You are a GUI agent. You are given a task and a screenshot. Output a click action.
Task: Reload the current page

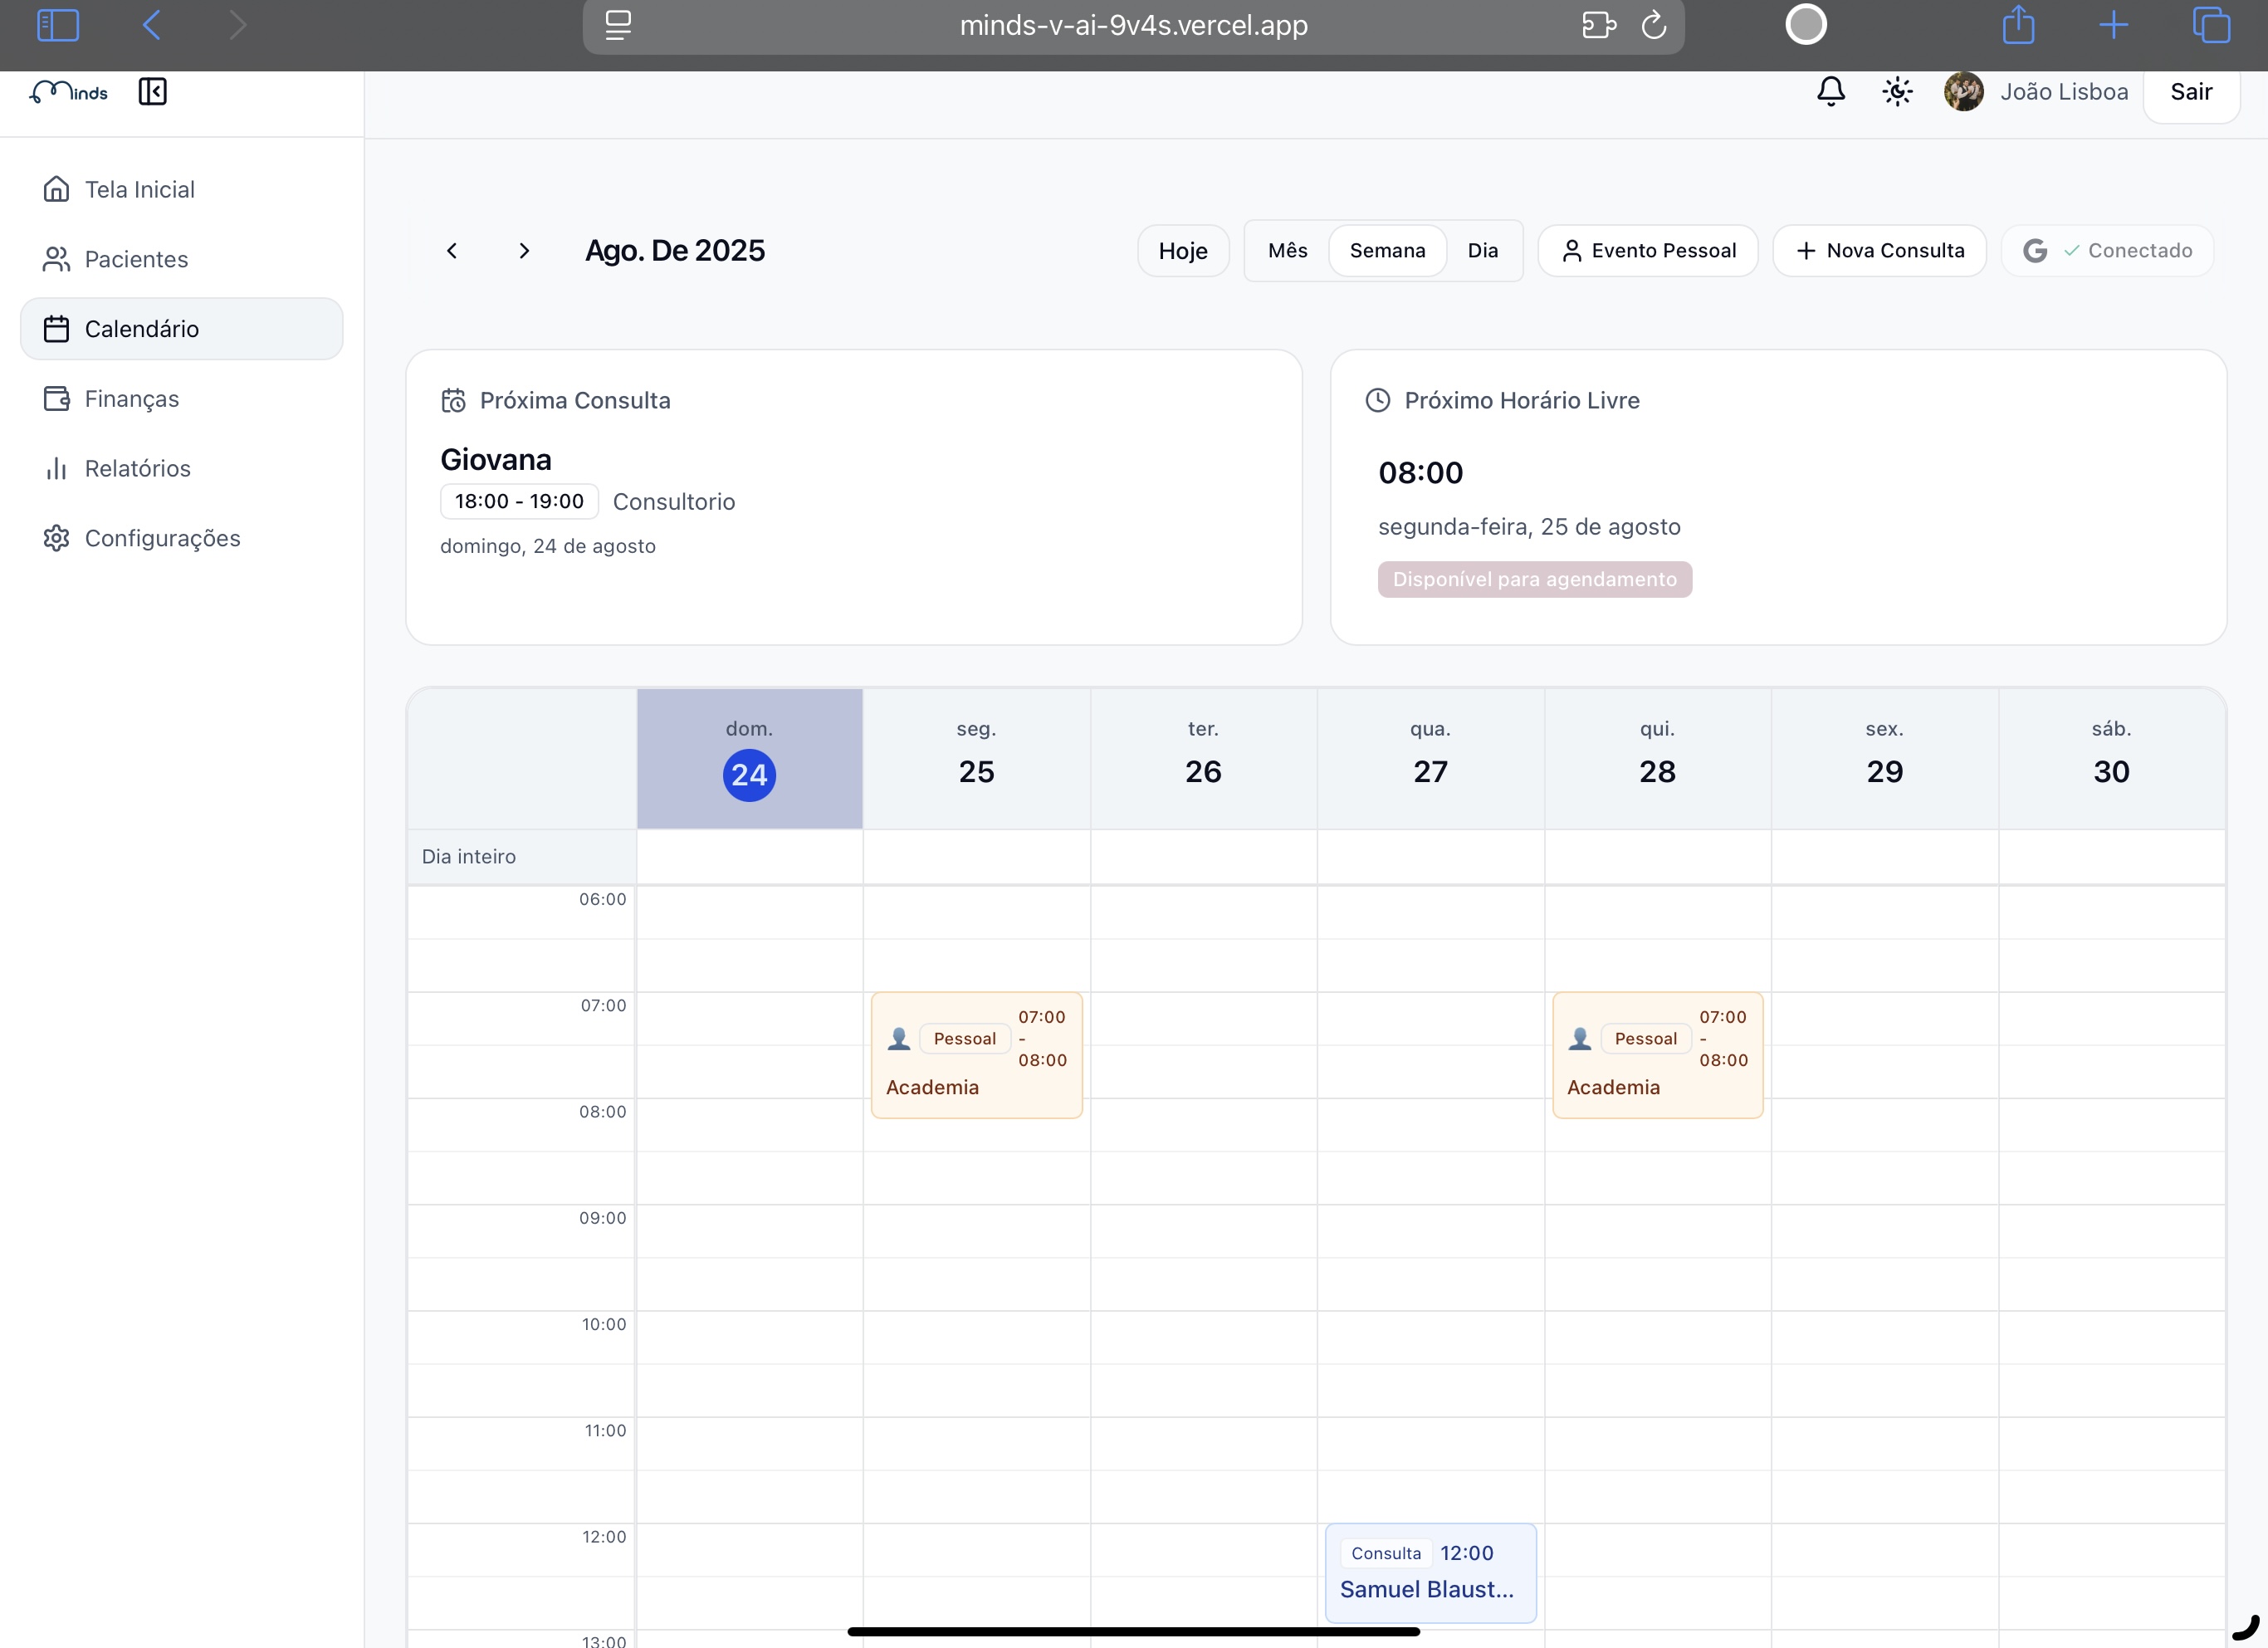point(1654,25)
